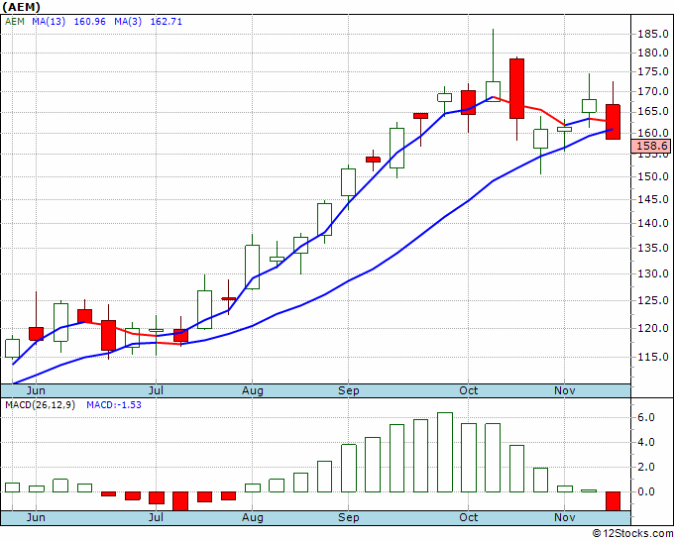Click Aug on the price chart time axis
674x541 pixels.
click(253, 390)
